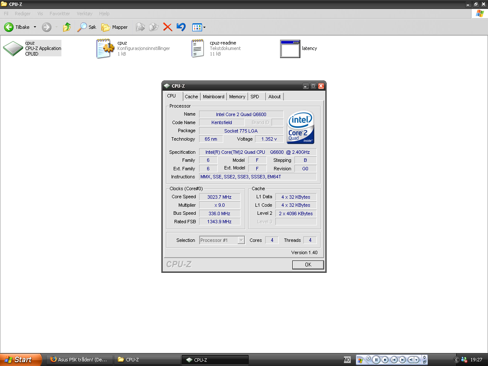Open the Rediger menu
Screen dimensions: 488x366
tap(22, 14)
